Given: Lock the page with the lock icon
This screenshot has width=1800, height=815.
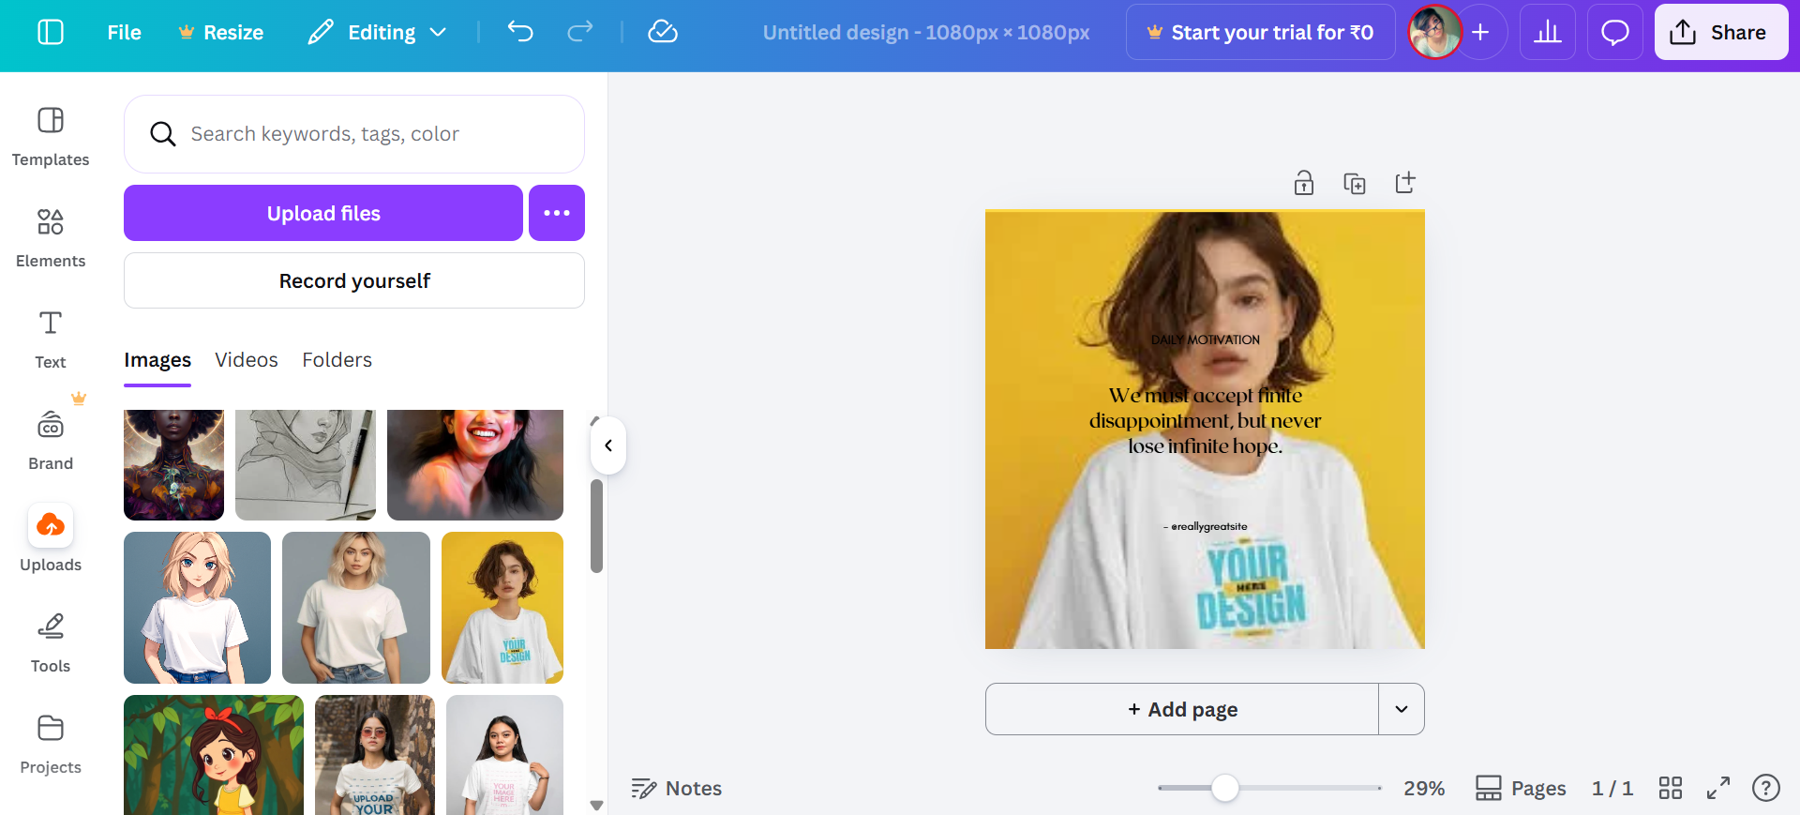Looking at the screenshot, I should (x=1304, y=183).
